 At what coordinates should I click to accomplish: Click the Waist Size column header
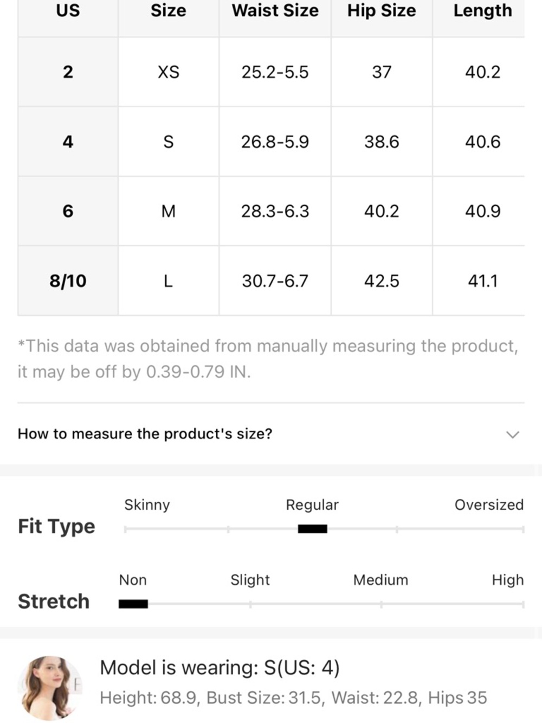pos(275,11)
